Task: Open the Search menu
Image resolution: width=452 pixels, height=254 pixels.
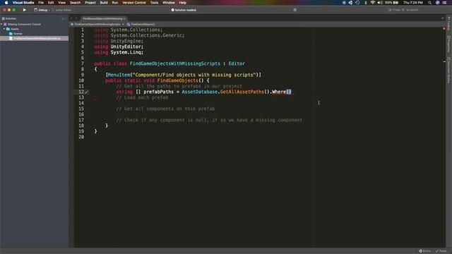Action: [75, 3]
